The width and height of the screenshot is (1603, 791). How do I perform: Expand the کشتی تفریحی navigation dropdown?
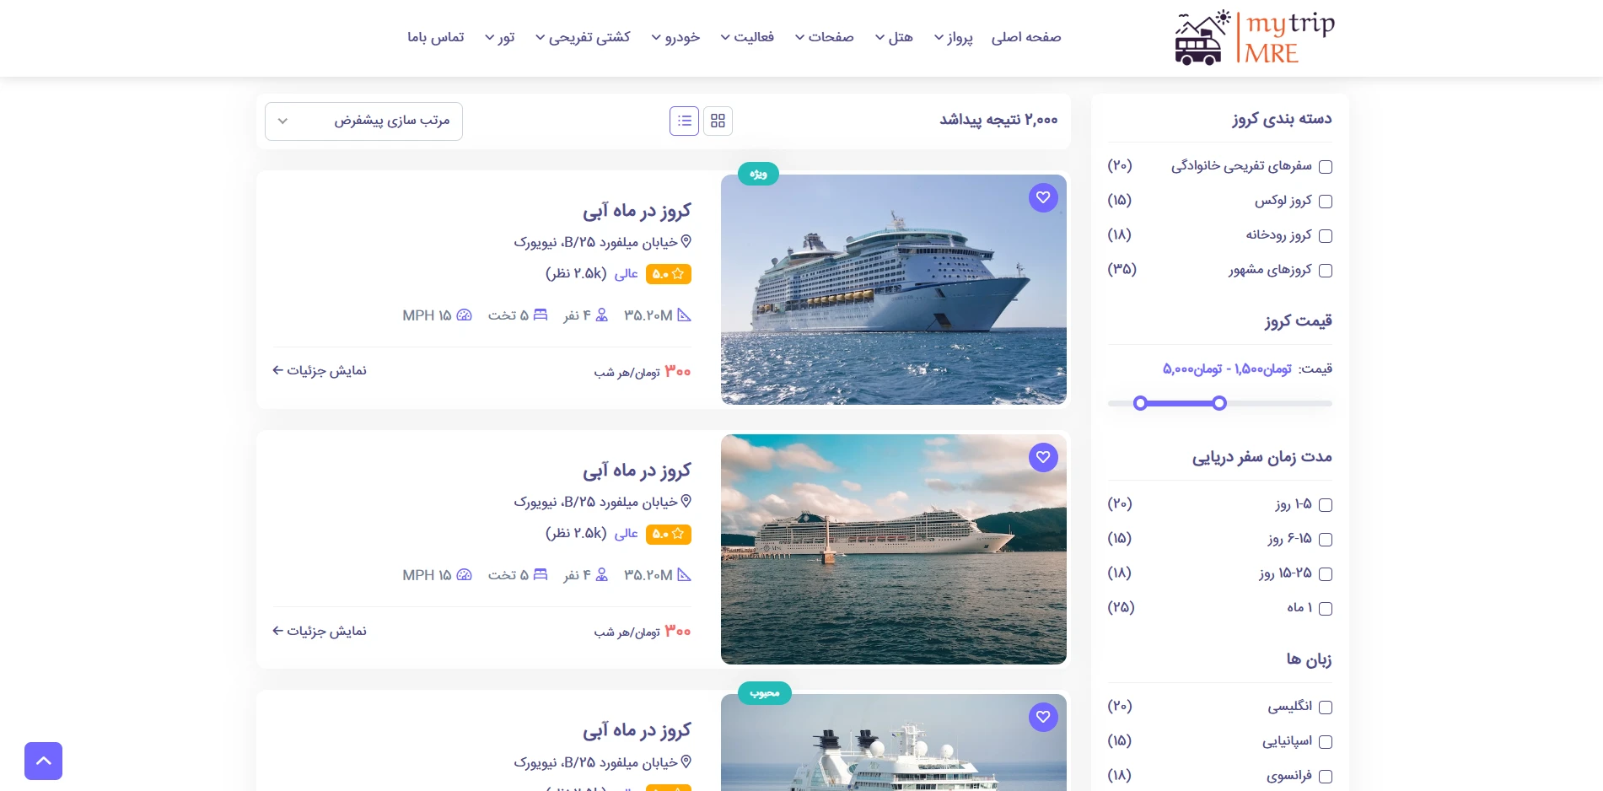[583, 37]
